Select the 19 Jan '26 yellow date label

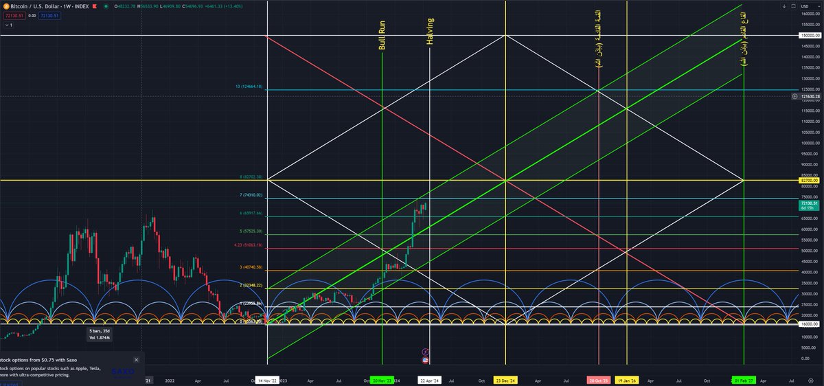pos(626,380)
